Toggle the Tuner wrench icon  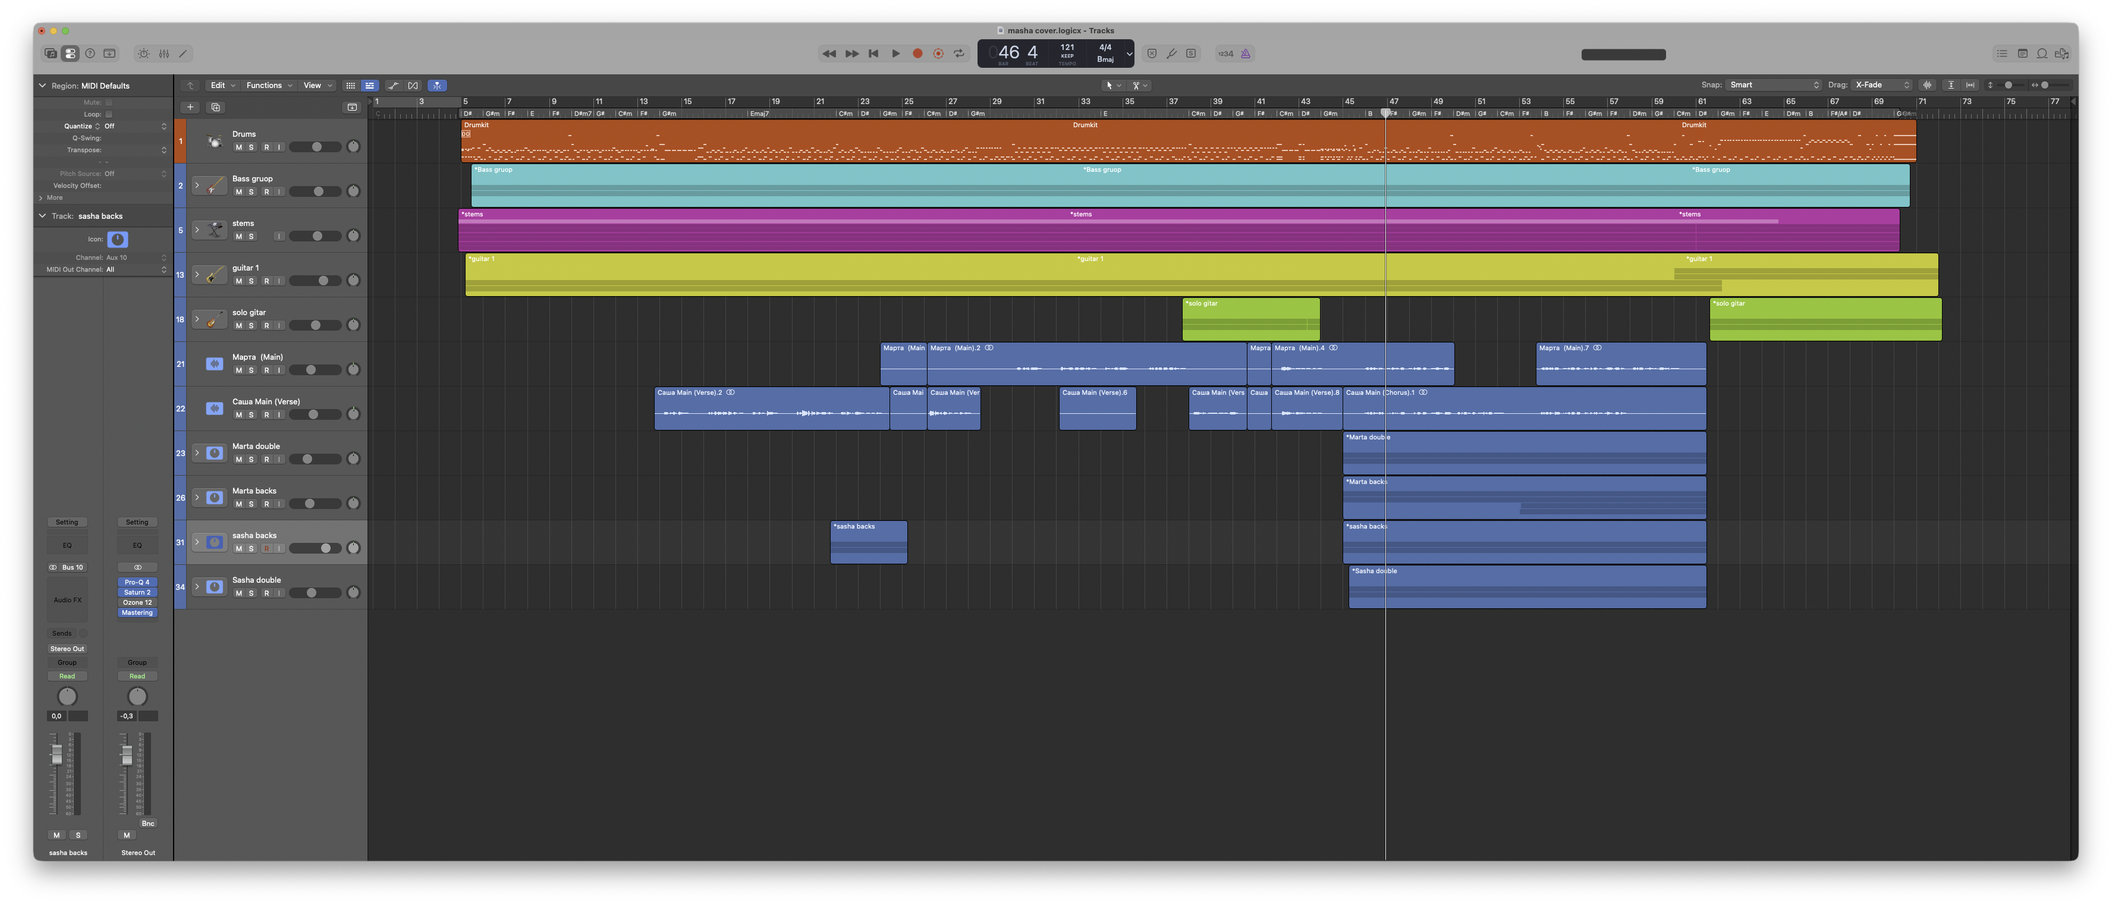coord(1171,54)
